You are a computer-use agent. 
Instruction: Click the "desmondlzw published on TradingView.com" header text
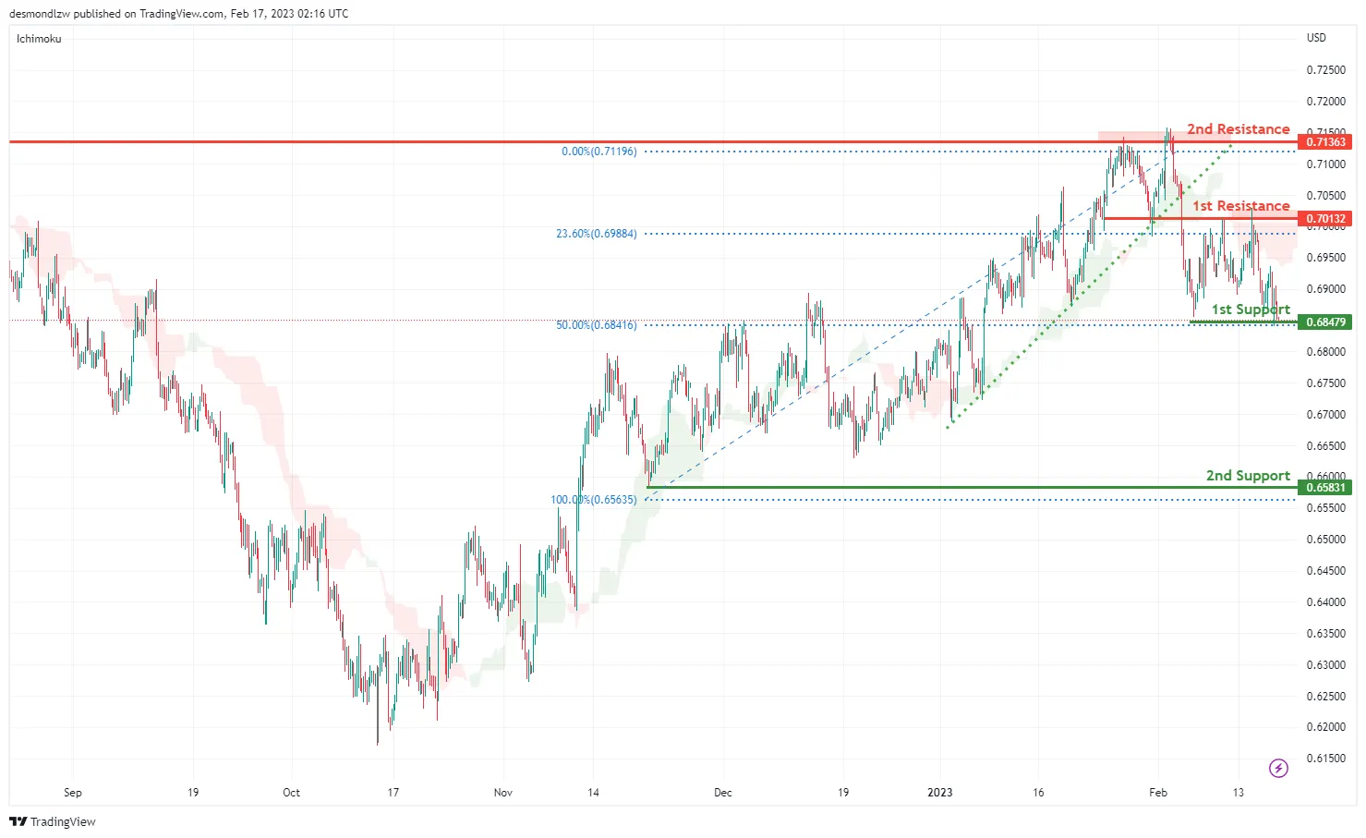tap(117, 14)
